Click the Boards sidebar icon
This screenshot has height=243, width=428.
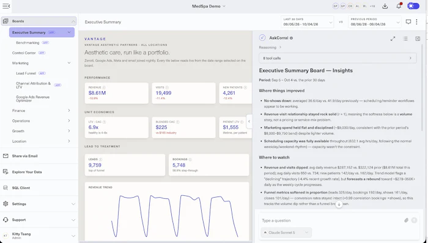coord(6,21)
